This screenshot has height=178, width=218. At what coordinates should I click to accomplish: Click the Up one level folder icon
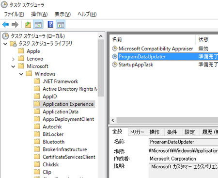tap(28, 25)
